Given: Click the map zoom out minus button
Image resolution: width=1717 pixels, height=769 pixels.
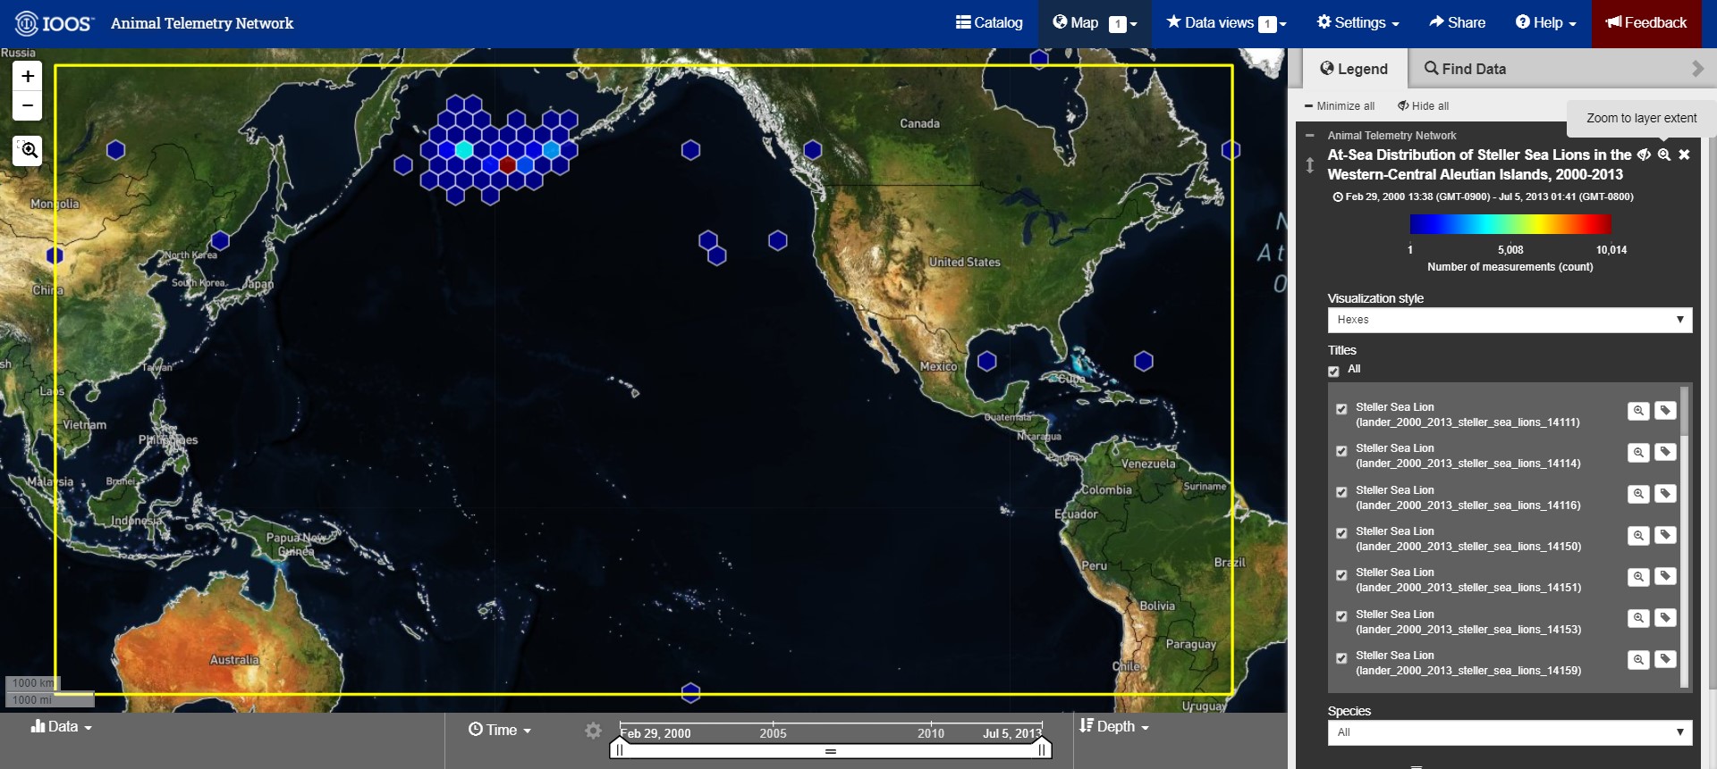Looking at the screenshot, I should [28, 105].
